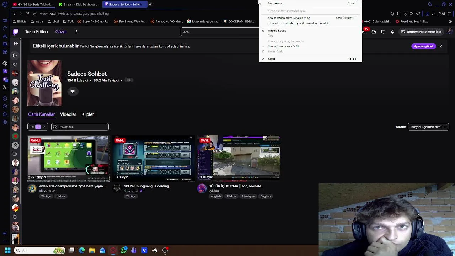
Task: Open Twitch more options three-dot menu
Action: tap(76, 32)
